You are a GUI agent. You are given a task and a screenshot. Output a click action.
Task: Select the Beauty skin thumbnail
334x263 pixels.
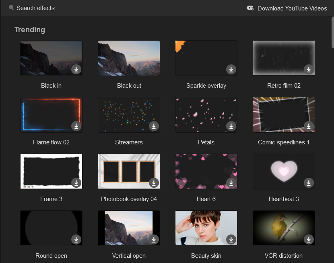coord(206,228)
